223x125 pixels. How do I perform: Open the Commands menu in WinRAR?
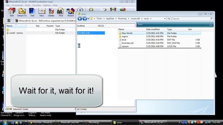[17, 5]
